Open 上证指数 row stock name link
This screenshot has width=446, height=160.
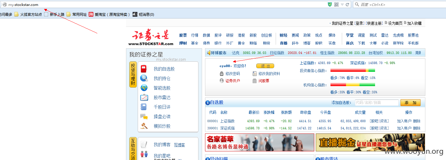point(227,121)
